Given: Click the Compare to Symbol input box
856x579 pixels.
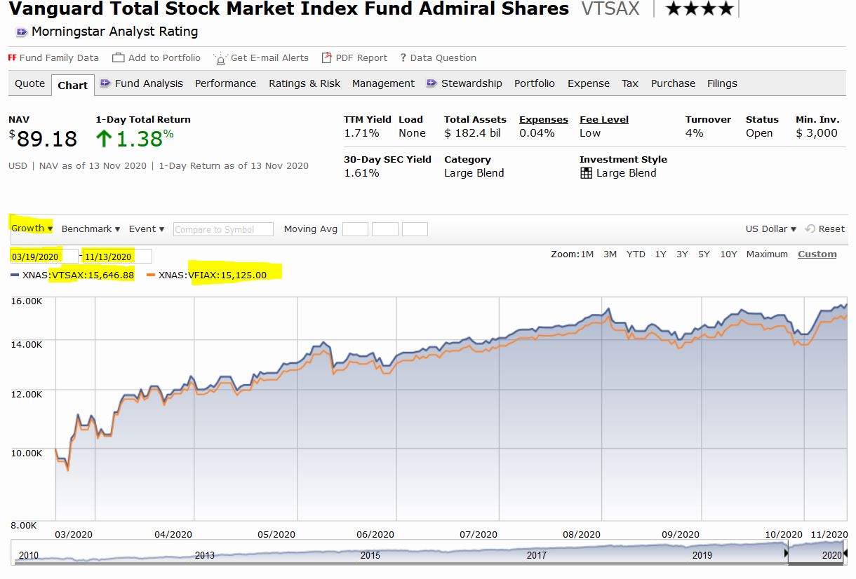Looking at the screenshot, I should (x=223, y=229).
